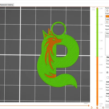
Task: Click the 0,35 tick label on the ruler
Action: pyautogui.click(x=101, y=97)
